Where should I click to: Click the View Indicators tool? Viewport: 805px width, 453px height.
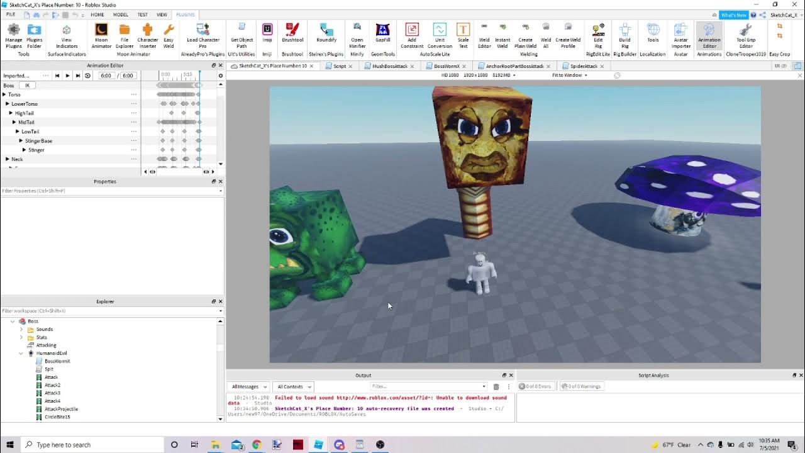67,36
